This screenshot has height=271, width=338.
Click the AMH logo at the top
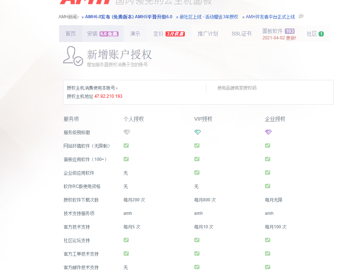tap(85, 2)
